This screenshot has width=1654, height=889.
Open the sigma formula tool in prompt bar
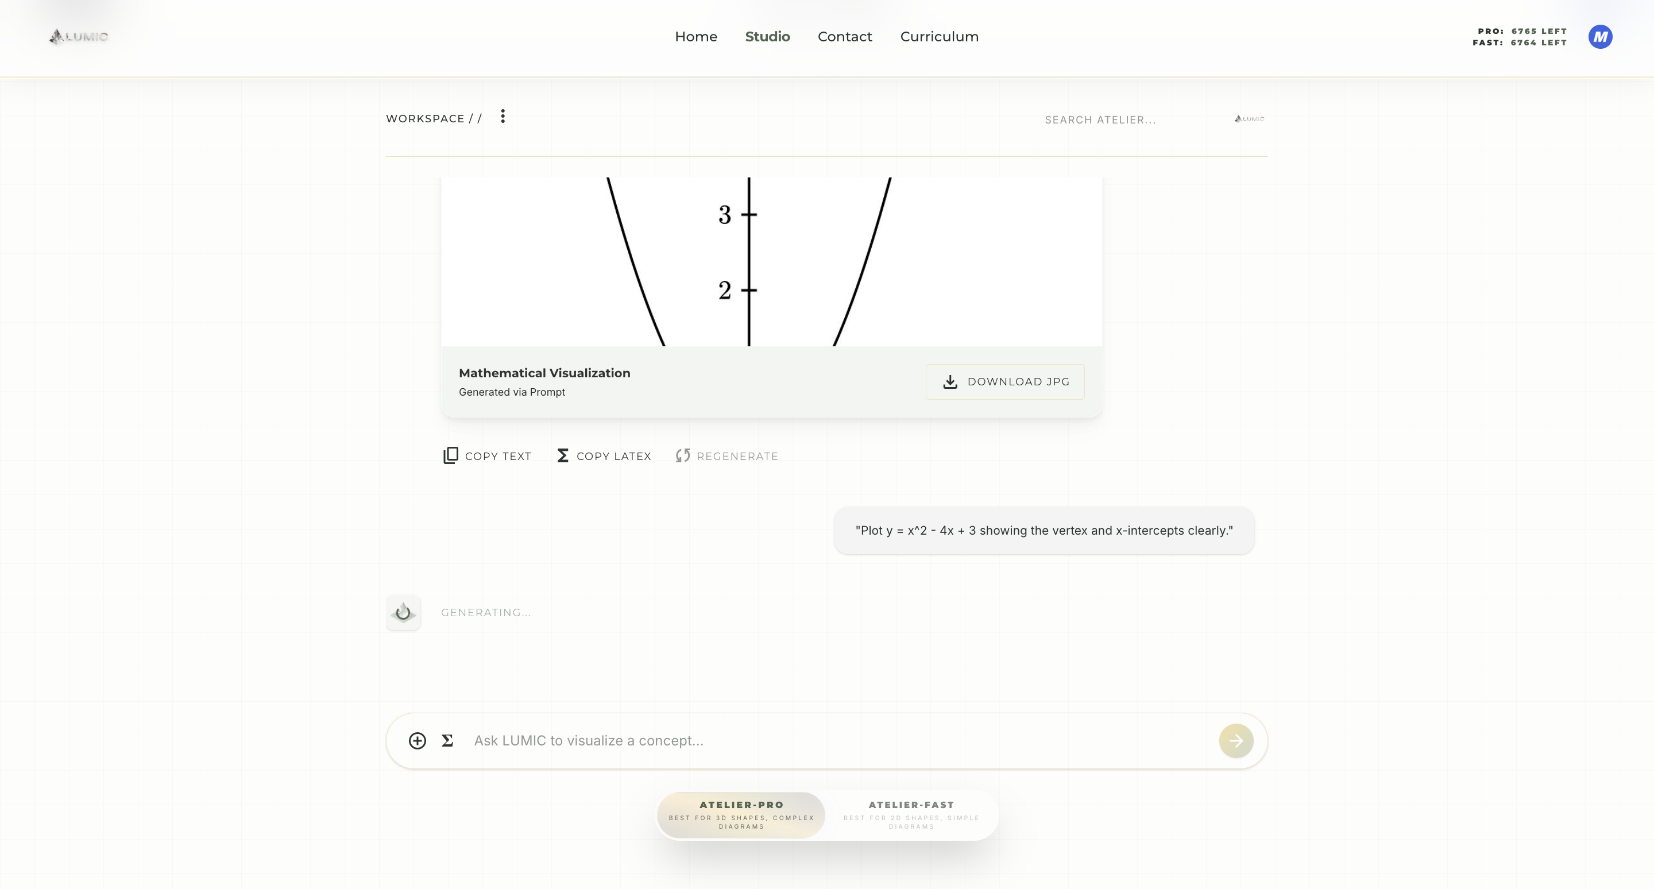[447, 741]
